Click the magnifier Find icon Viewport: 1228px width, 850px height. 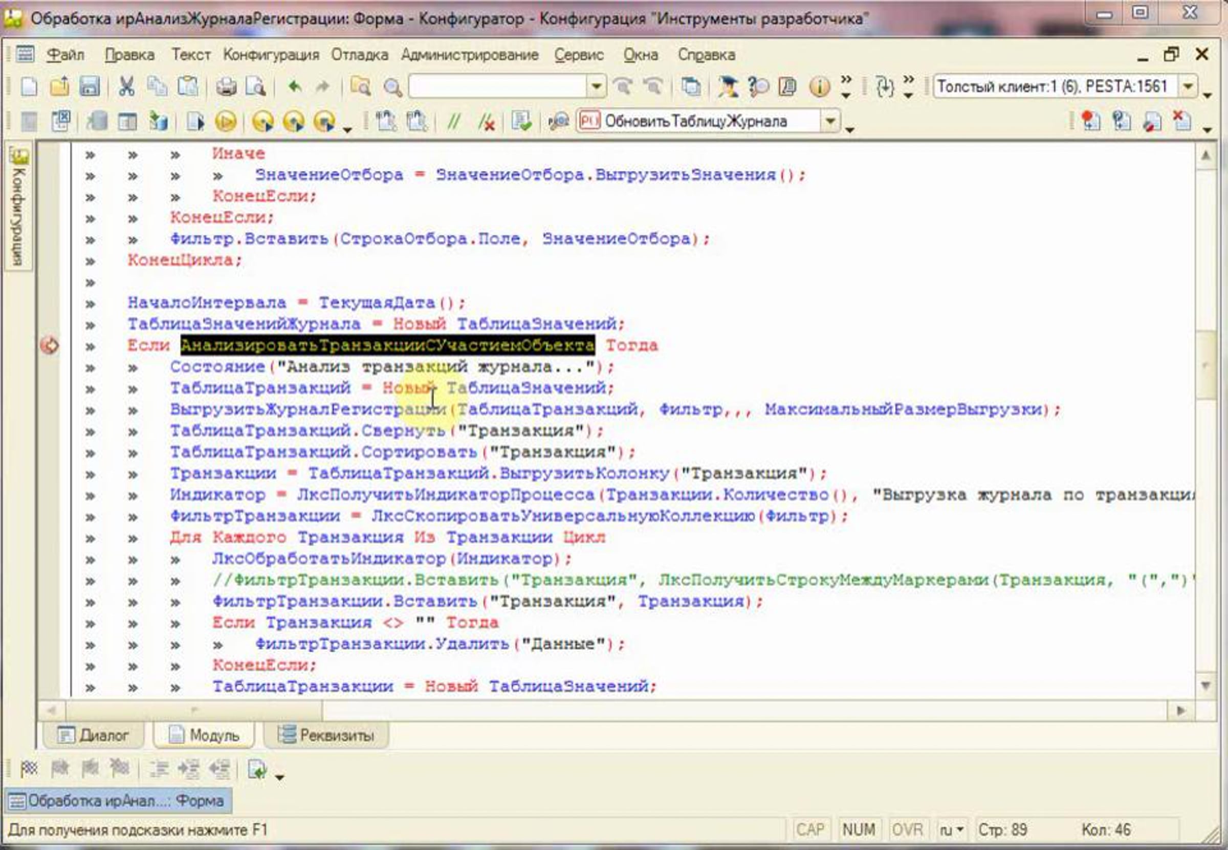click(x=393, y=87)
